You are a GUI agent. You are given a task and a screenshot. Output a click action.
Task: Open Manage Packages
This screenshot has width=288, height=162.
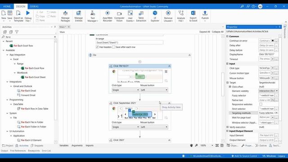(x=65, y=16)
